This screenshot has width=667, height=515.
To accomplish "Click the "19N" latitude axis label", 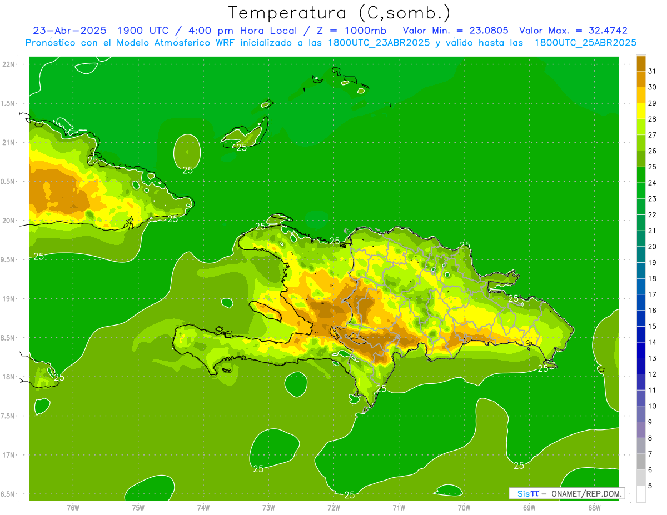I will (9, 298).
